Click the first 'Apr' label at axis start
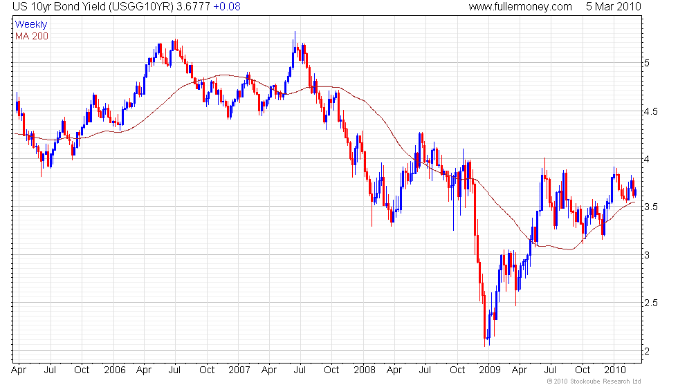The width and height of the screenshot is (678, 387). [19, 370]
